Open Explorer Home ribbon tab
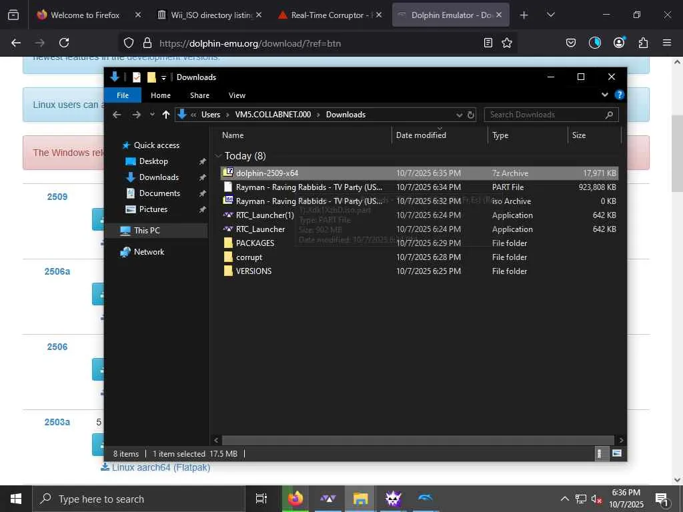 [161, 95]
